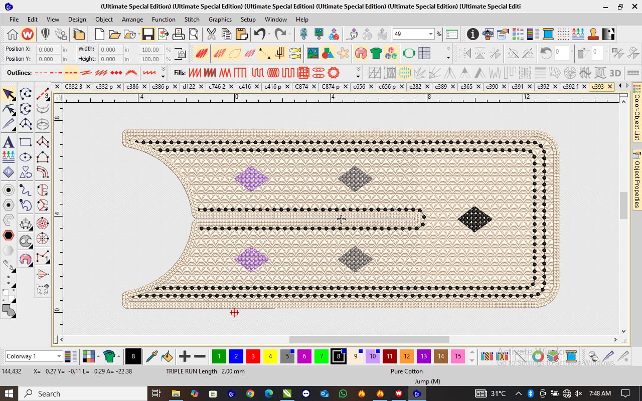Image resolution: width=642 pixels, height=401 pixels.
Task: Choose the Lettering A tool
Action: (9, 142)
